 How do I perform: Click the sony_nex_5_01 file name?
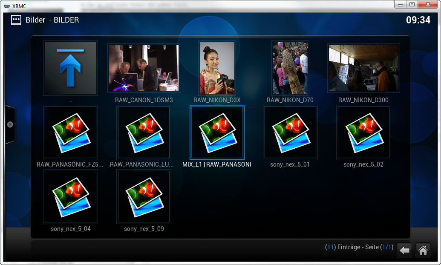coord(290,164)
